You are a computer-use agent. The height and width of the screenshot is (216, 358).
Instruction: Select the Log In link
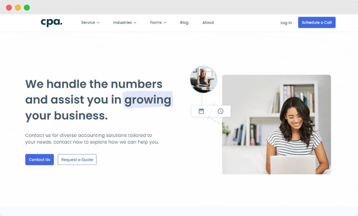pyautogui.click(x=286, y=22)
